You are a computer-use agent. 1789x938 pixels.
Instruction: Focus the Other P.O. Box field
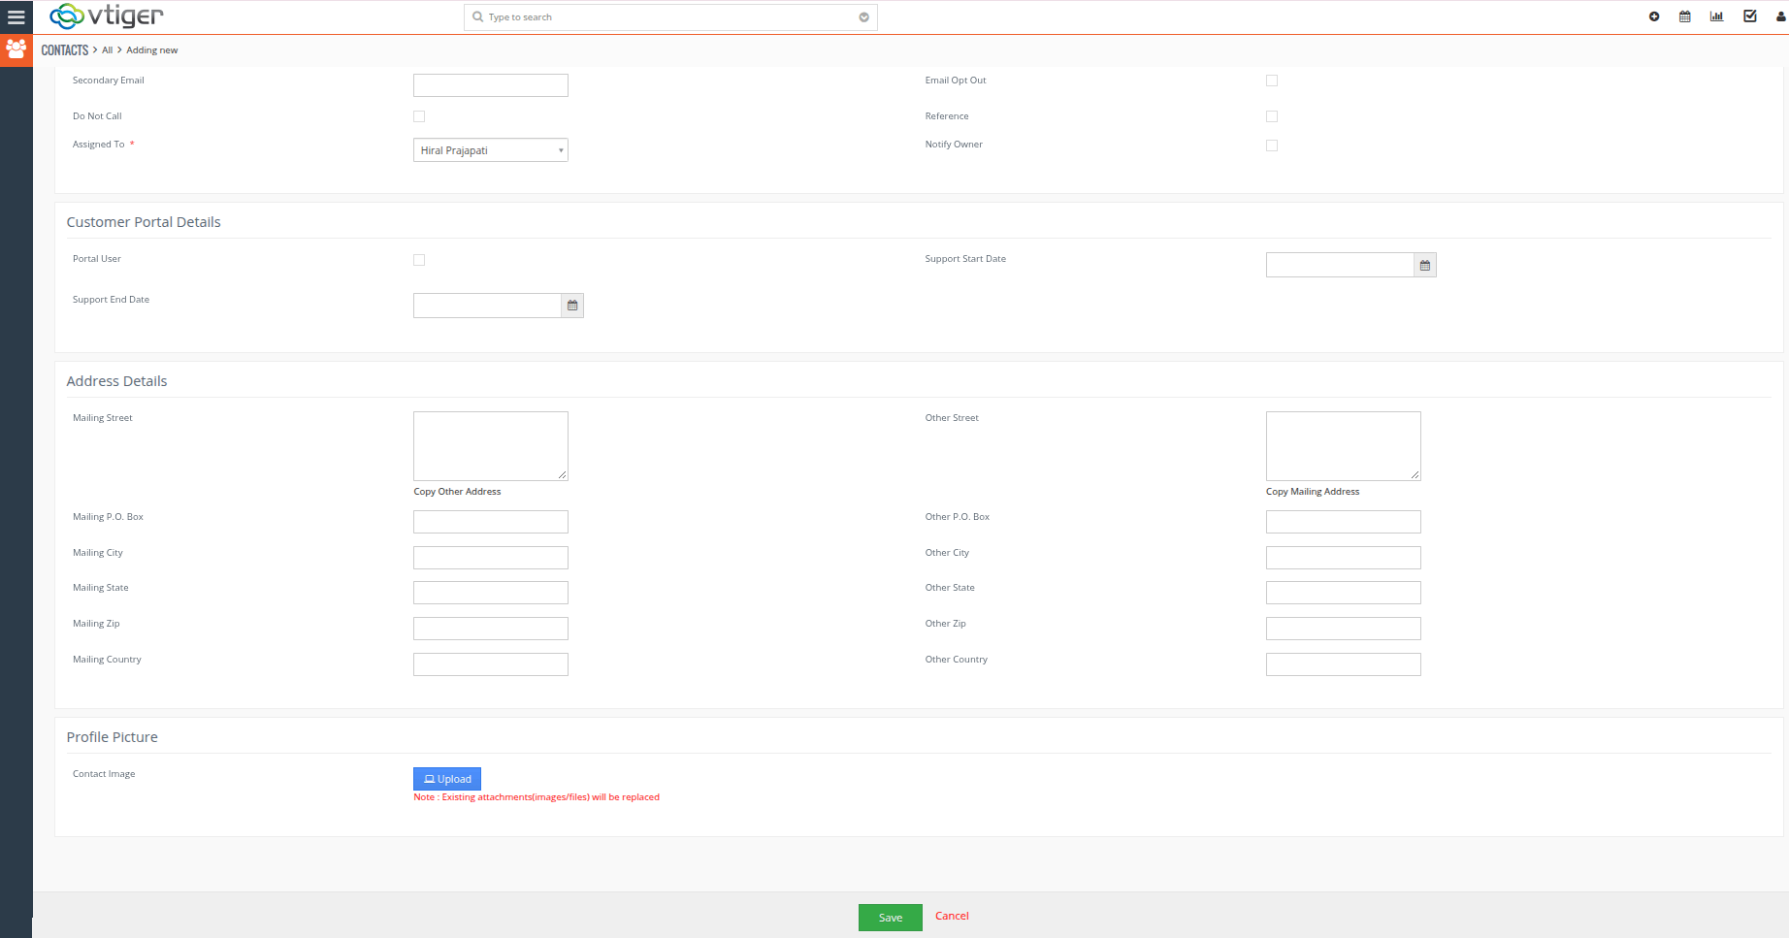point(1344,522)
